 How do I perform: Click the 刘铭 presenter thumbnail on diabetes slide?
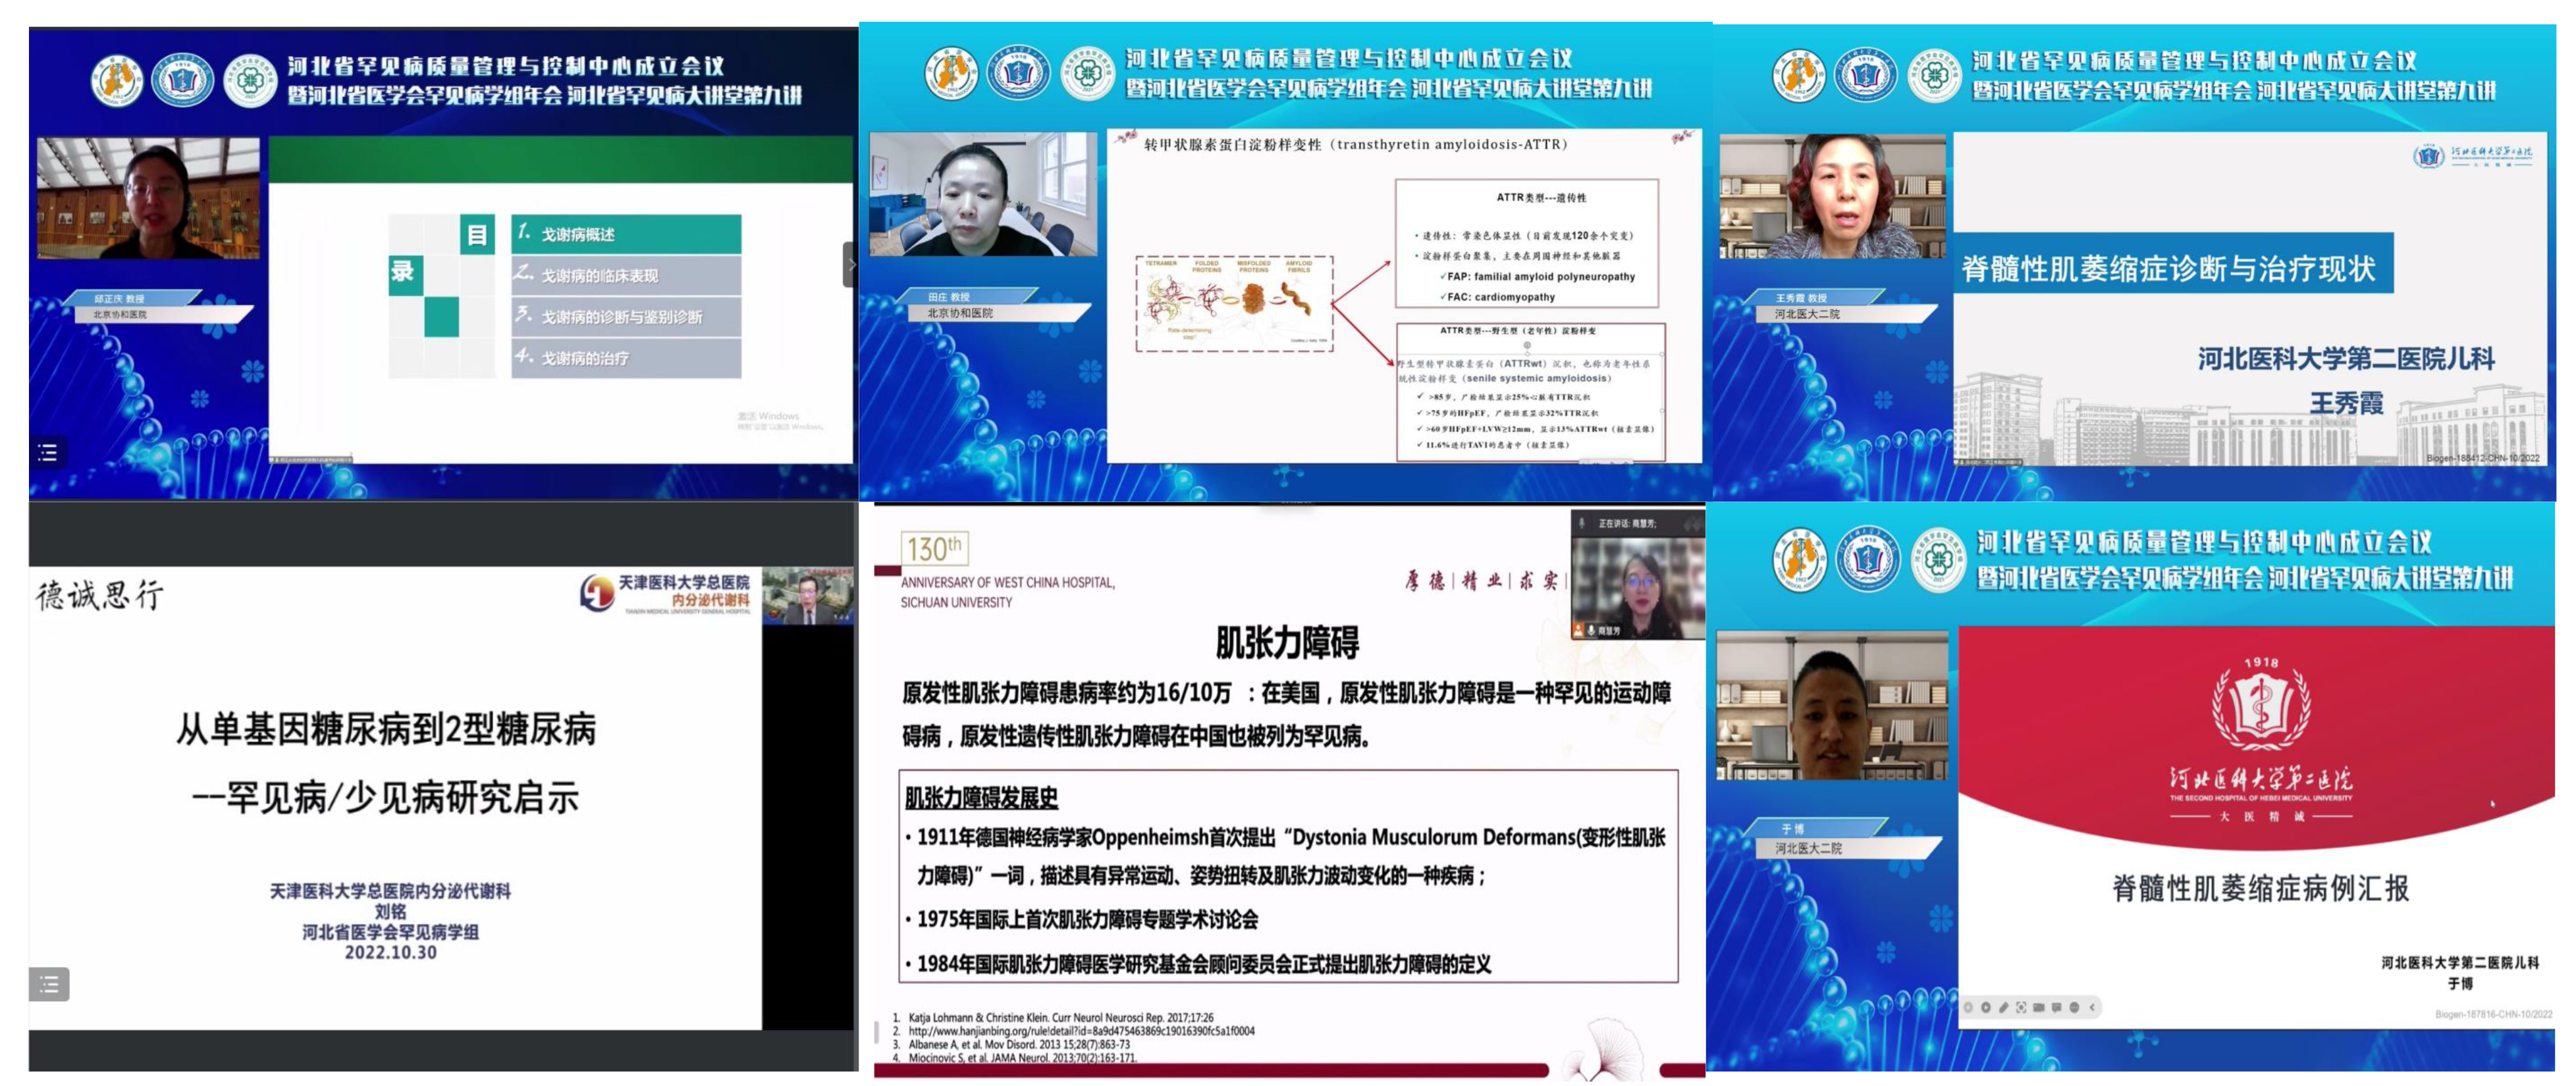click(808, 596)
